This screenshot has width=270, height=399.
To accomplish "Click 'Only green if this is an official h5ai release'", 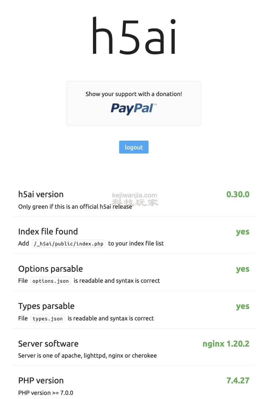I will [x=75, y=207].
